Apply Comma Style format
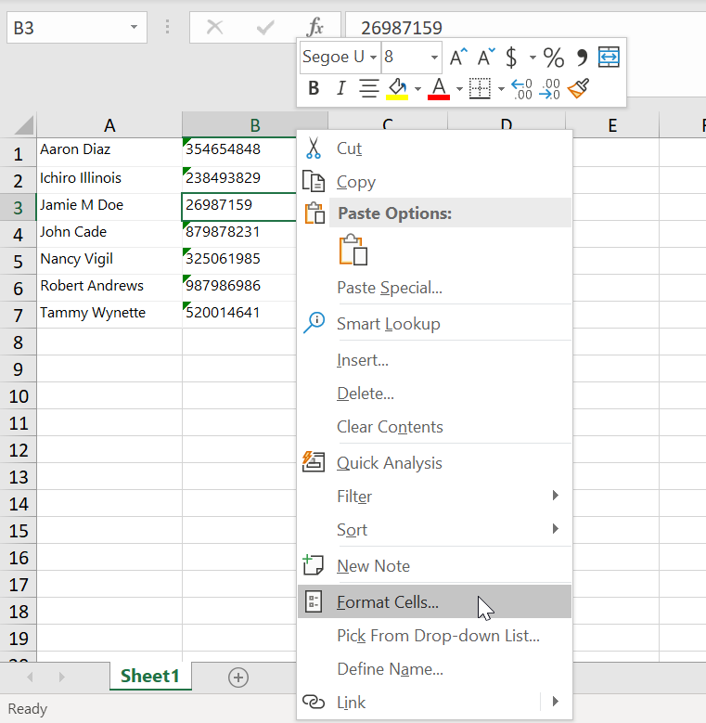 point(582,58)
